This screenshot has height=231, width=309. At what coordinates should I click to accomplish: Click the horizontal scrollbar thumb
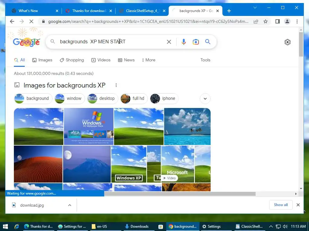[180, 194]
